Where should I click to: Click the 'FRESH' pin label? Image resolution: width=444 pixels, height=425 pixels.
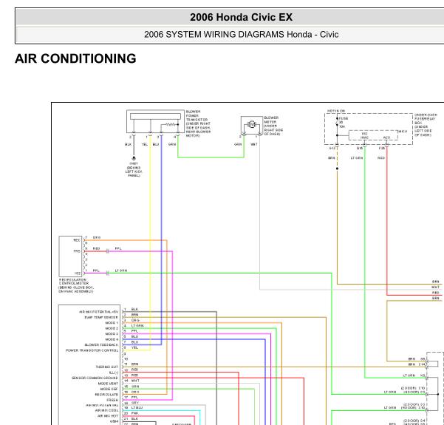112,400
